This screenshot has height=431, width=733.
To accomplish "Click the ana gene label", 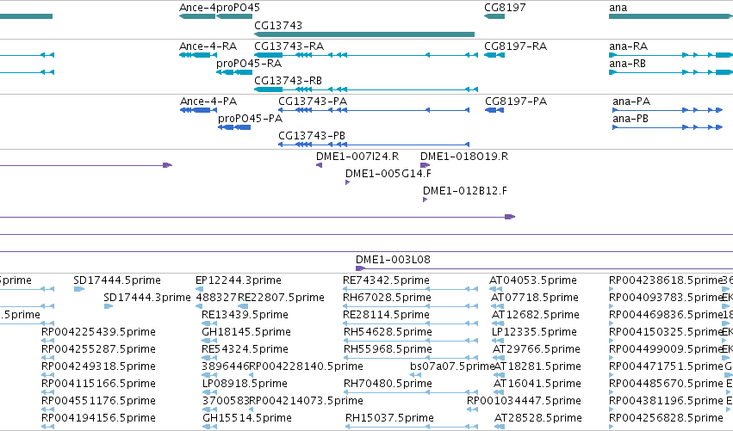I will [618, 8].
